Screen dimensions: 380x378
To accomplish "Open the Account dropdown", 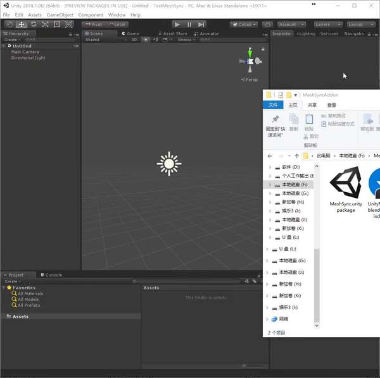I will point(291,25).
